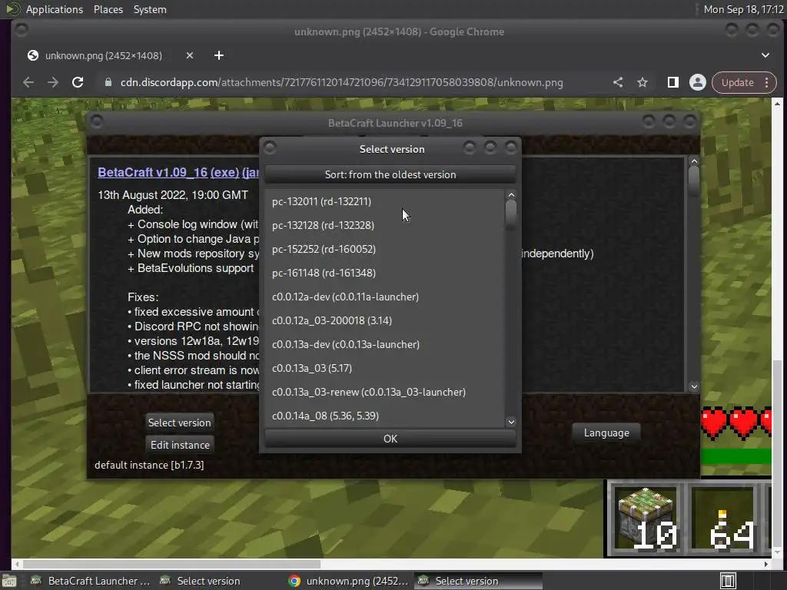Select version c0.0.13a_03 (5.17)

384,368
